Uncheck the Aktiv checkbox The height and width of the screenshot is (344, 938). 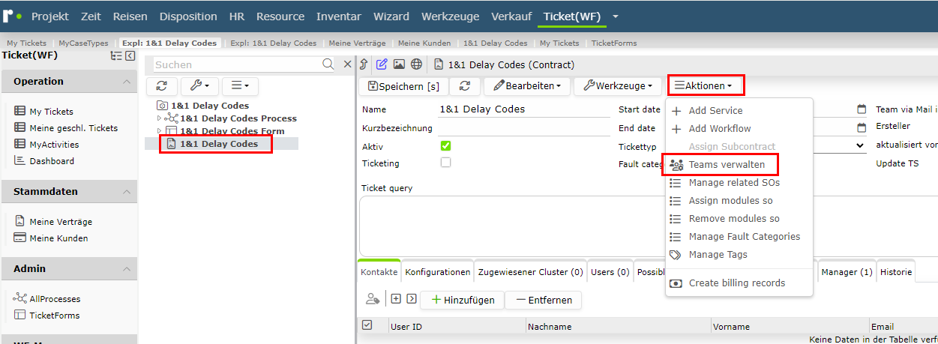point(445,146)
